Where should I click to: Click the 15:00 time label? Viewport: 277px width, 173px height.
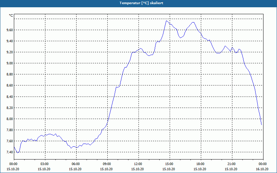pyautogui.click(x=170, y=164)
